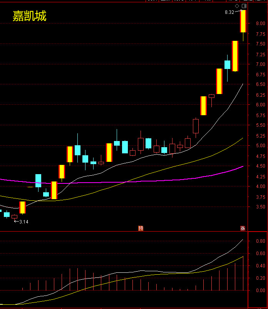The height and width of the screenshot is (309, 268).
Task: Open the 预 forecast marker on the timeline
Action: pyautogui.click(x=141, y=228)
